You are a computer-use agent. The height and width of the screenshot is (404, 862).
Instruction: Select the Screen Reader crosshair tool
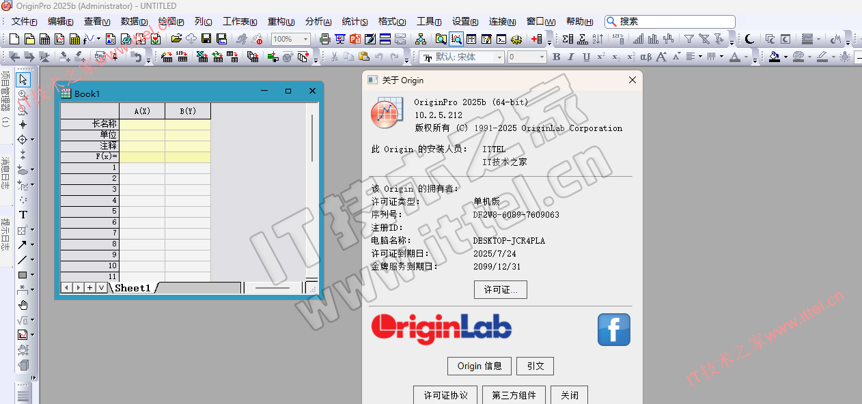pos(23,125)
